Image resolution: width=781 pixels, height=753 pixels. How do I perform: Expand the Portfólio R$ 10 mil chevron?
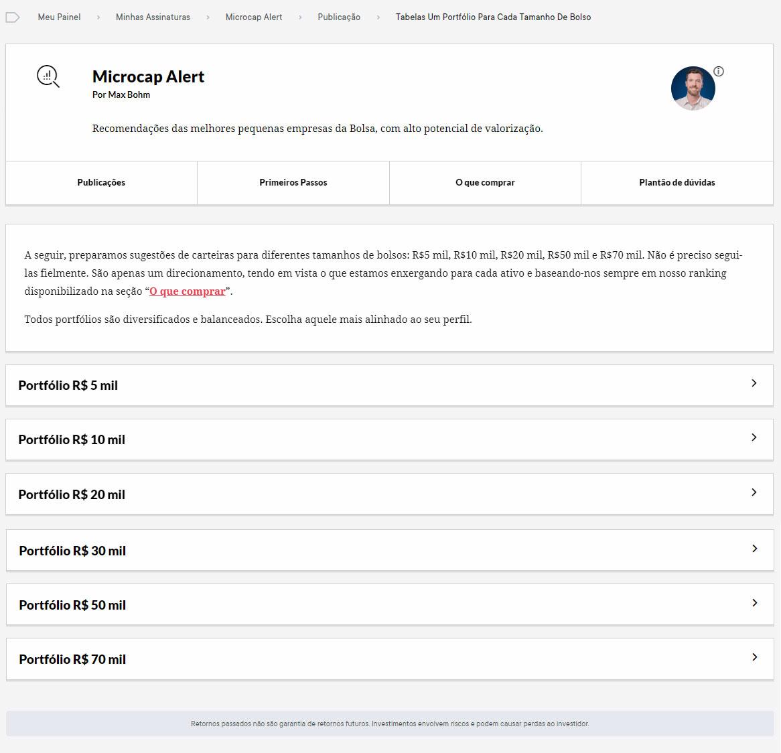[754, 437]
